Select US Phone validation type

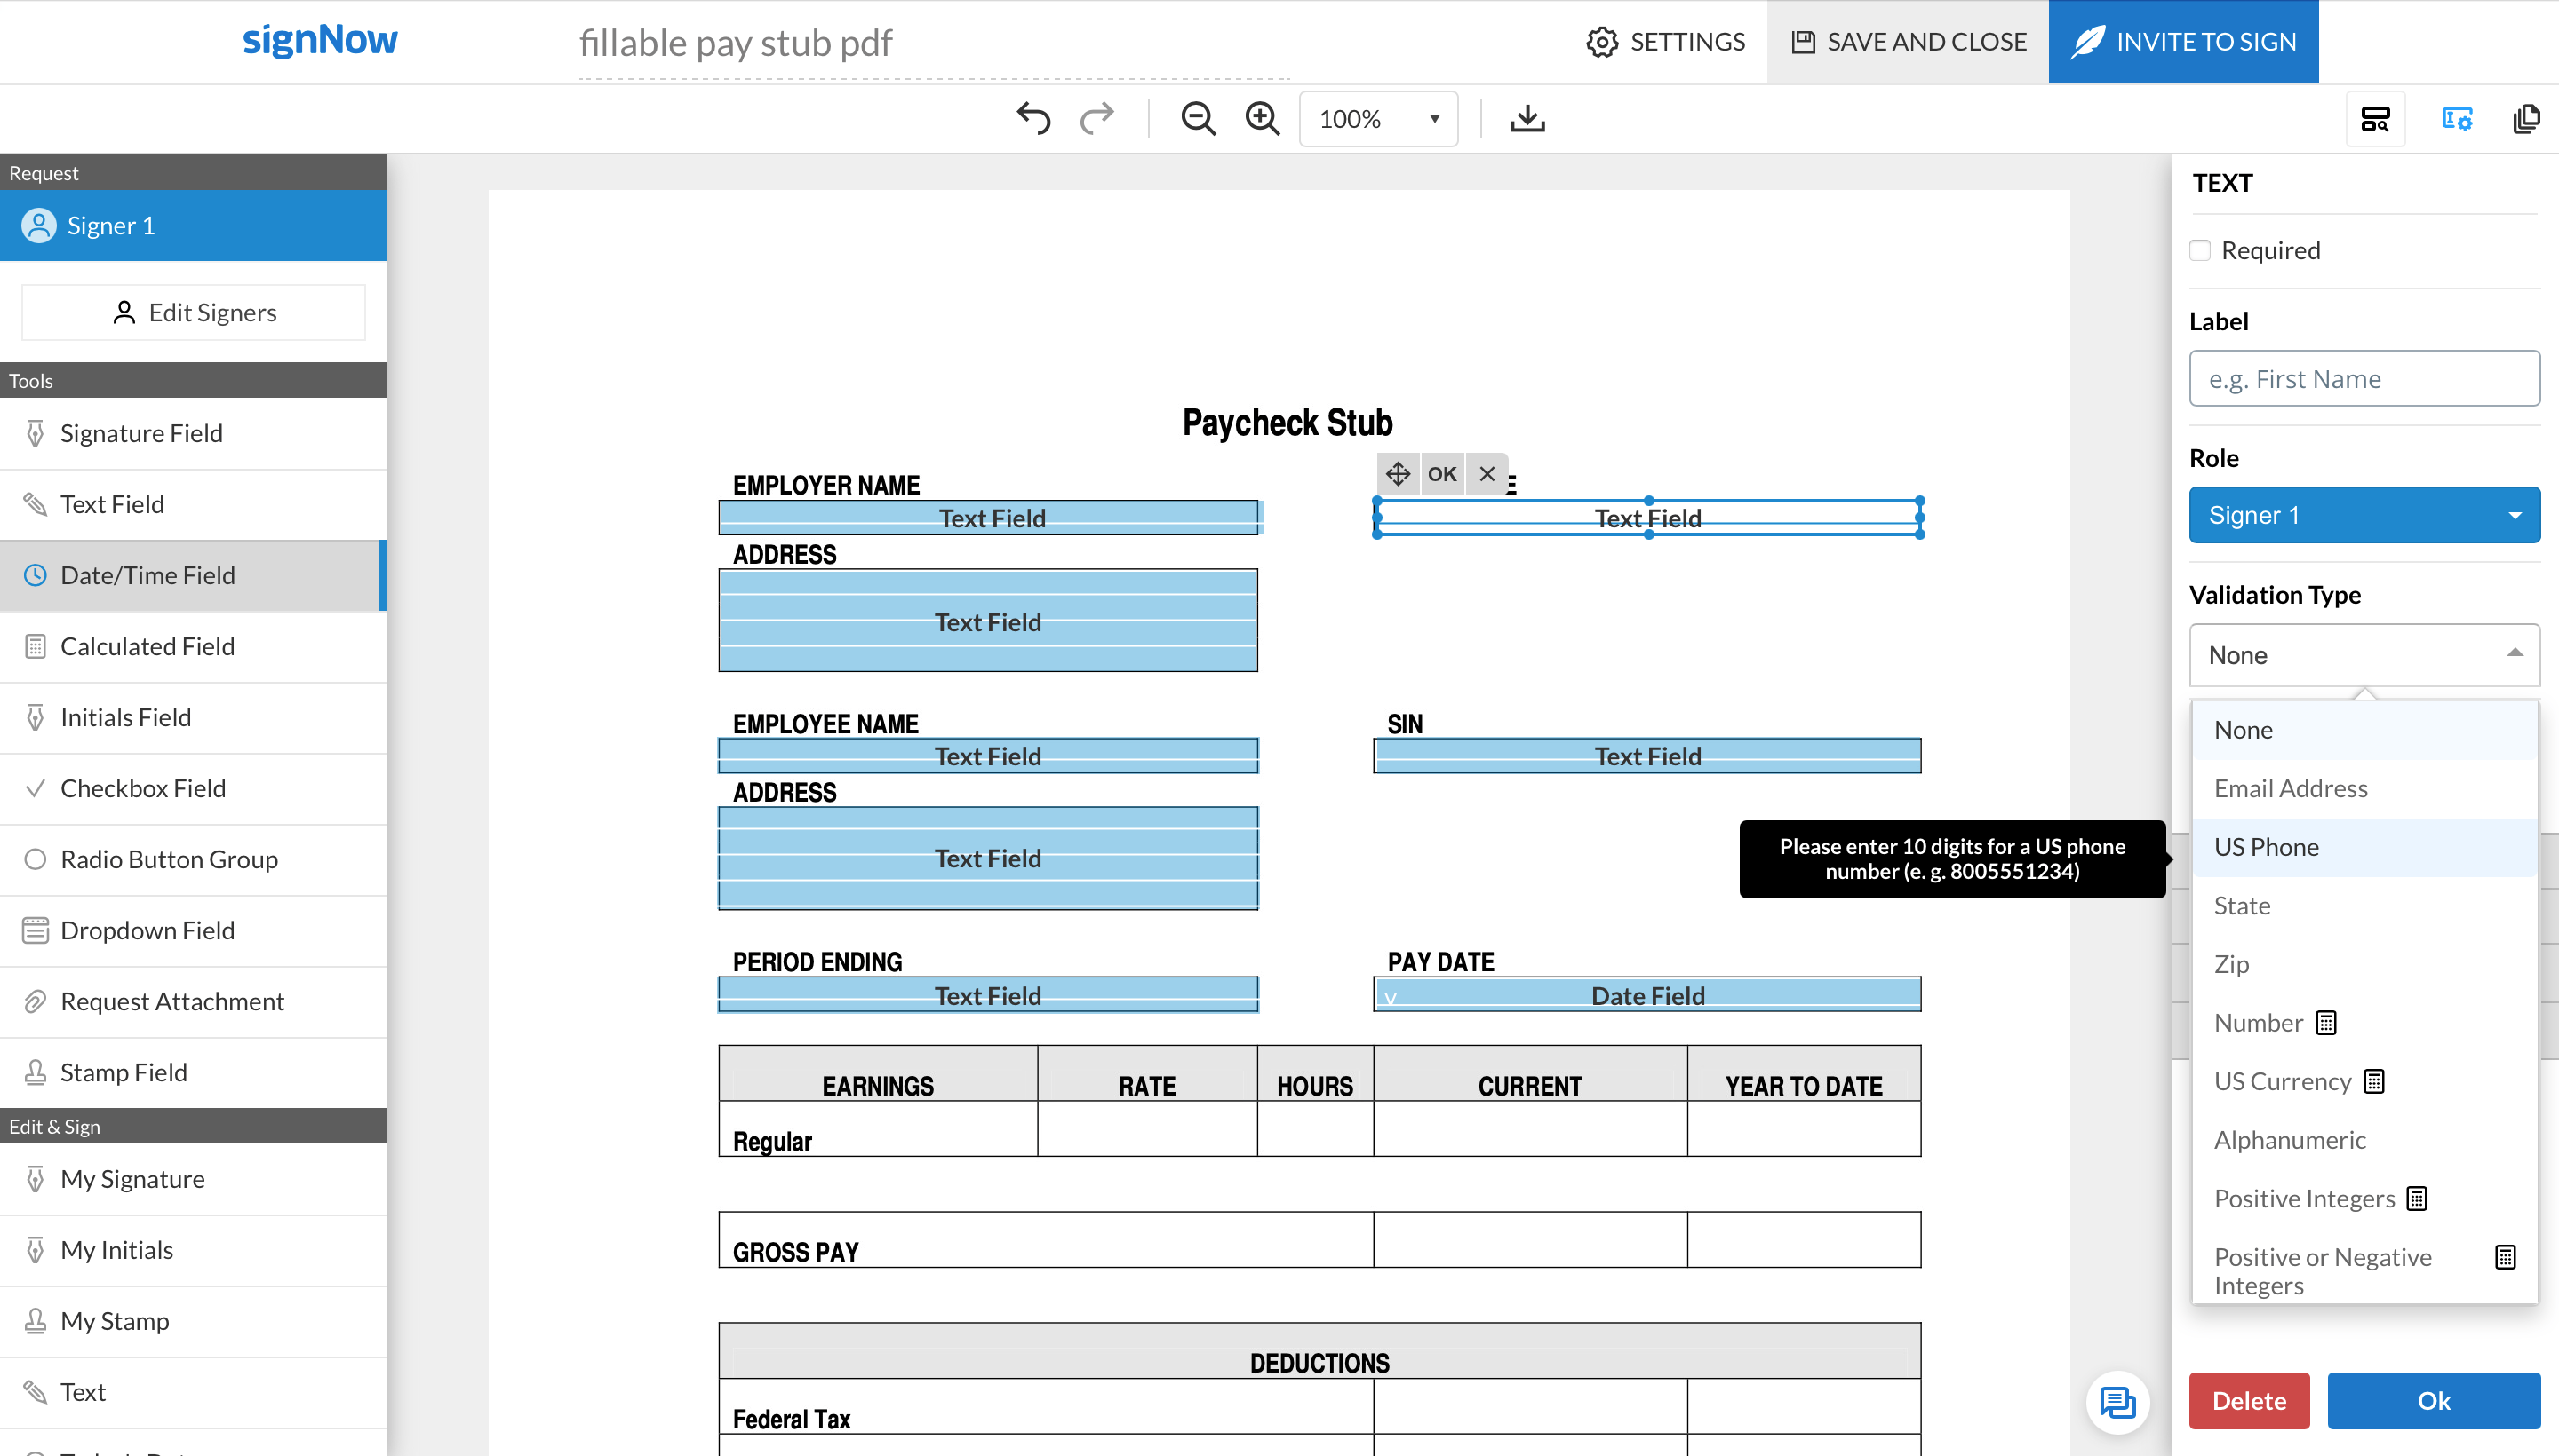[x=2265, y=846]
